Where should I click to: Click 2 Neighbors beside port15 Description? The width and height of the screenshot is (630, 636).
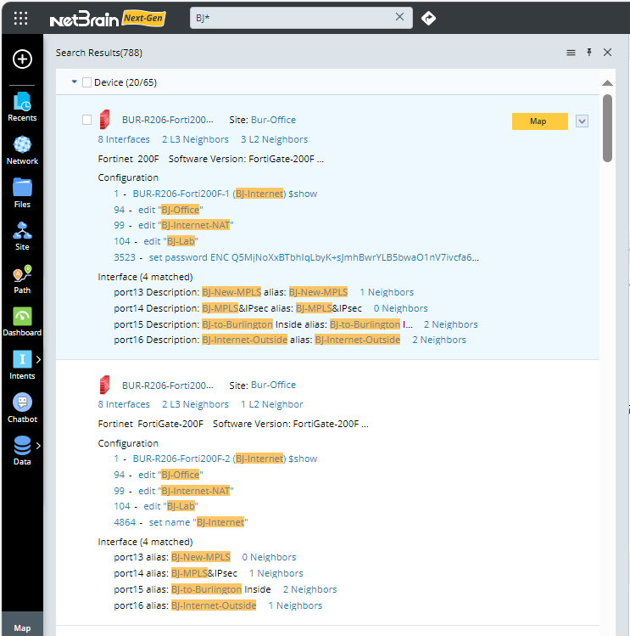[x=451, y=324]
